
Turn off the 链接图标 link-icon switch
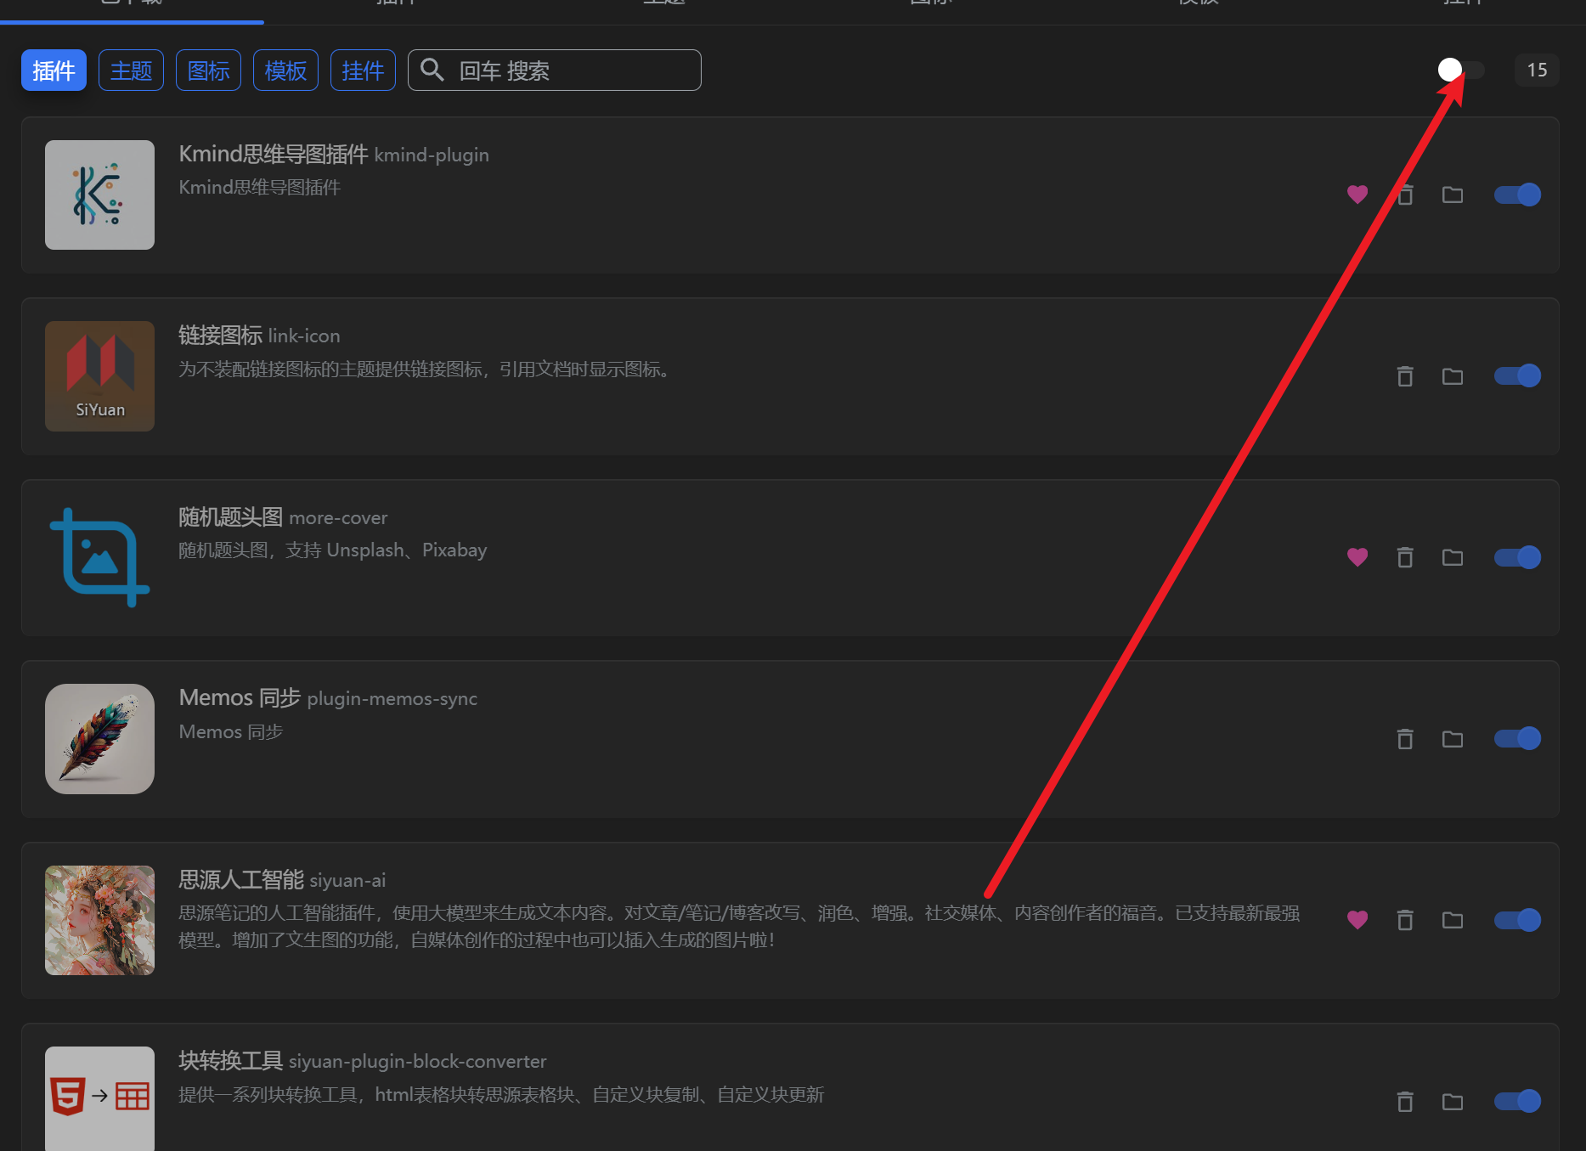pos(1517,375)
